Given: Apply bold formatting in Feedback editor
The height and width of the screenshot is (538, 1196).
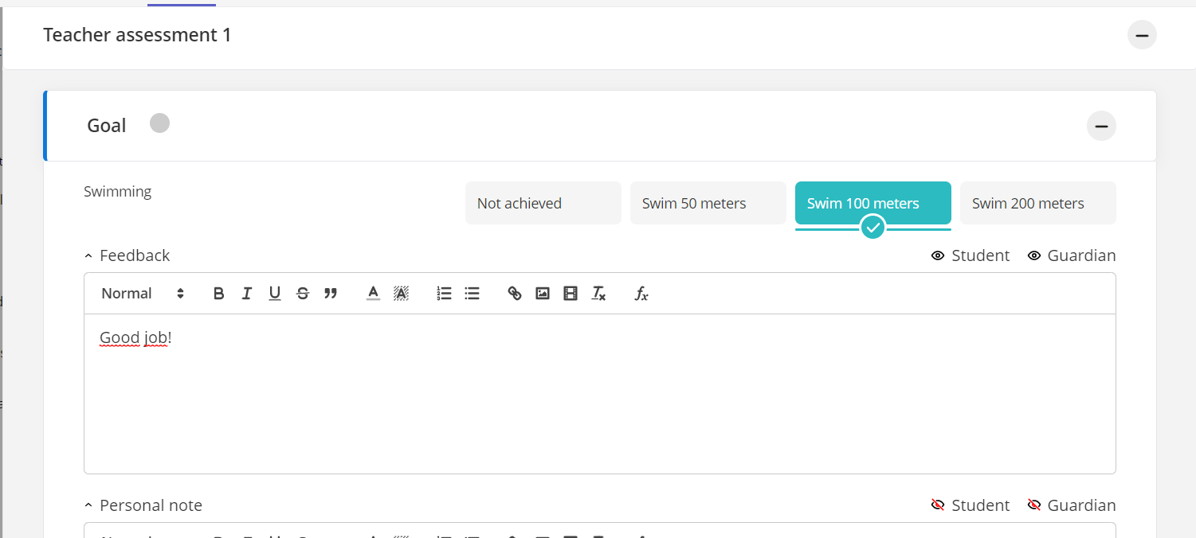Looking at the screenshot, I should 219,294.
